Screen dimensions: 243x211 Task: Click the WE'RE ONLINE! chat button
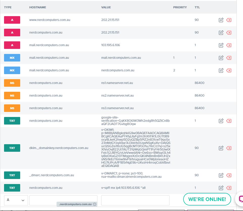click(x=207, y=199)
